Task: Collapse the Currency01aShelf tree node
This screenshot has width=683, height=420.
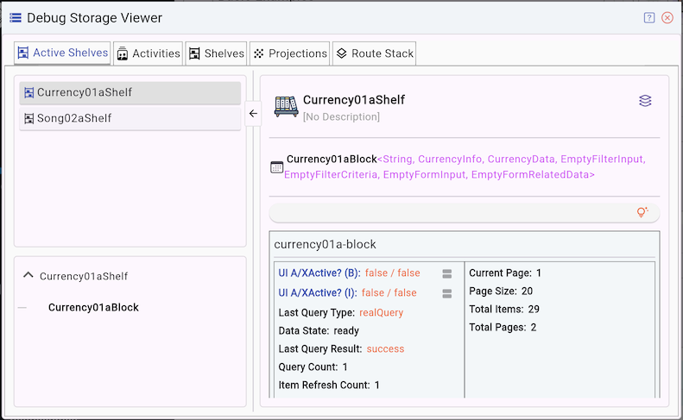Action: (28, 275)
